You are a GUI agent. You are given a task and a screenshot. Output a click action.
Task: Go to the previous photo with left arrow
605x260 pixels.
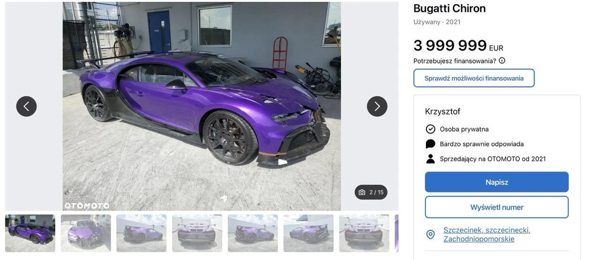(x=26, y=106)
